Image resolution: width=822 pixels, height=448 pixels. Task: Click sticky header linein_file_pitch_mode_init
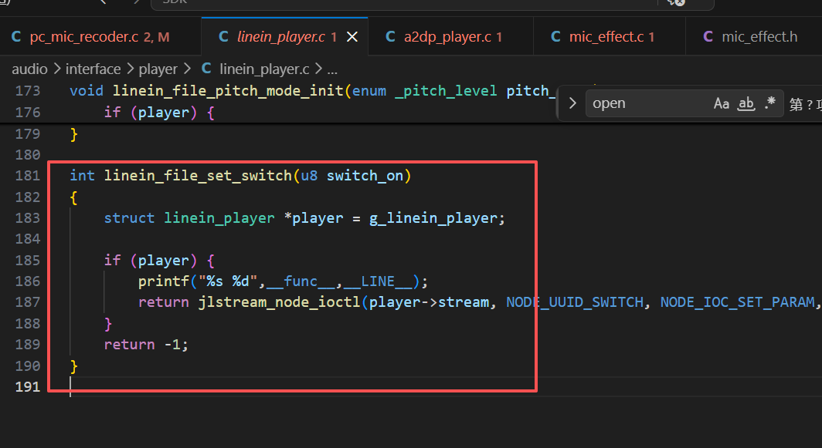[227, 91]
